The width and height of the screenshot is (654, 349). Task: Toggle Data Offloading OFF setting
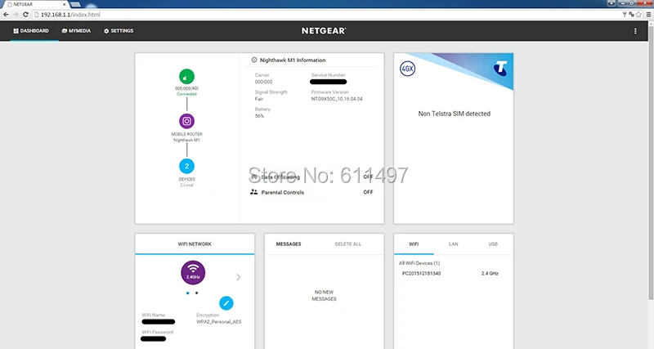(x=368, y=177)
